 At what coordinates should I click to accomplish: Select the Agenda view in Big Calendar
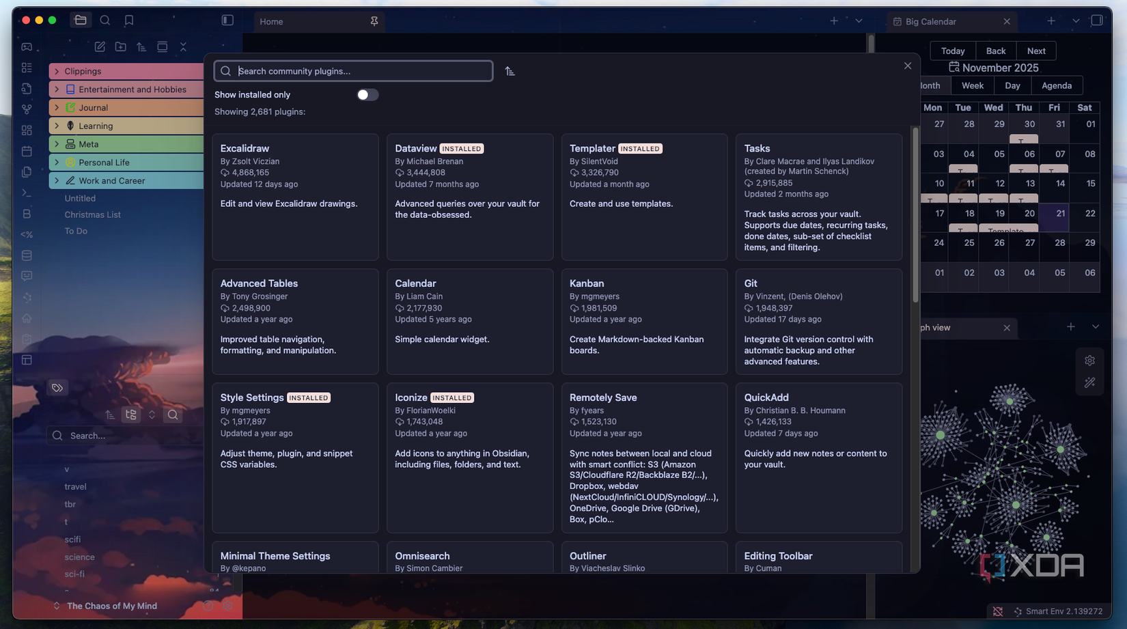1057,85
